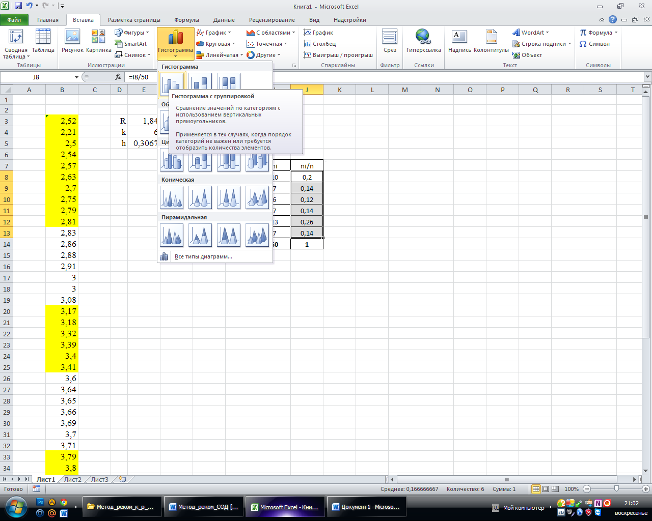Viewport: 652px width, 521px height.
Task: Switch to Page Layout view
Action: (546, 489)
